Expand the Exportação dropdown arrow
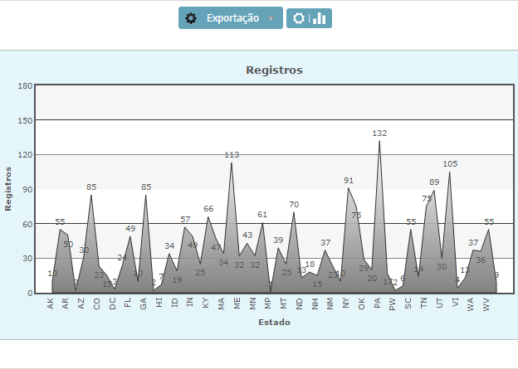Screen dimensions: 518x369 tap(271, 18)
